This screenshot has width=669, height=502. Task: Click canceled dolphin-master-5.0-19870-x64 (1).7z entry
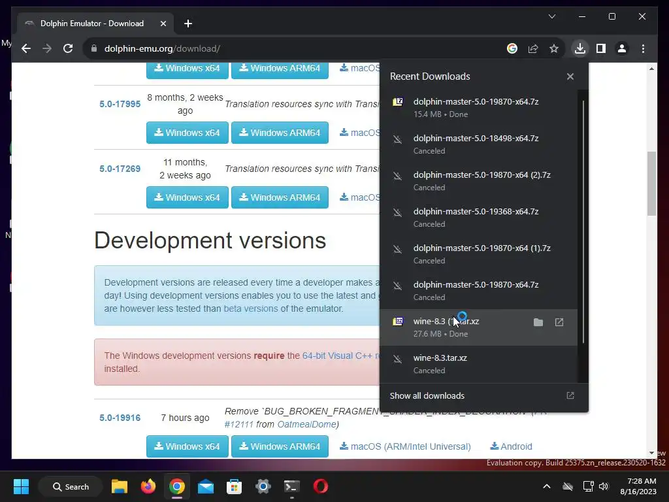pyautogui.click(x=478, y=254)
